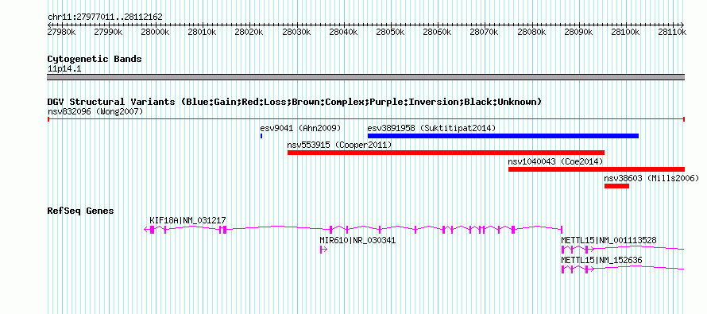Select the red nsv1040043 loss bar
Image resolution: width=707 pixels, height=314 pixels.
(597, 169)
